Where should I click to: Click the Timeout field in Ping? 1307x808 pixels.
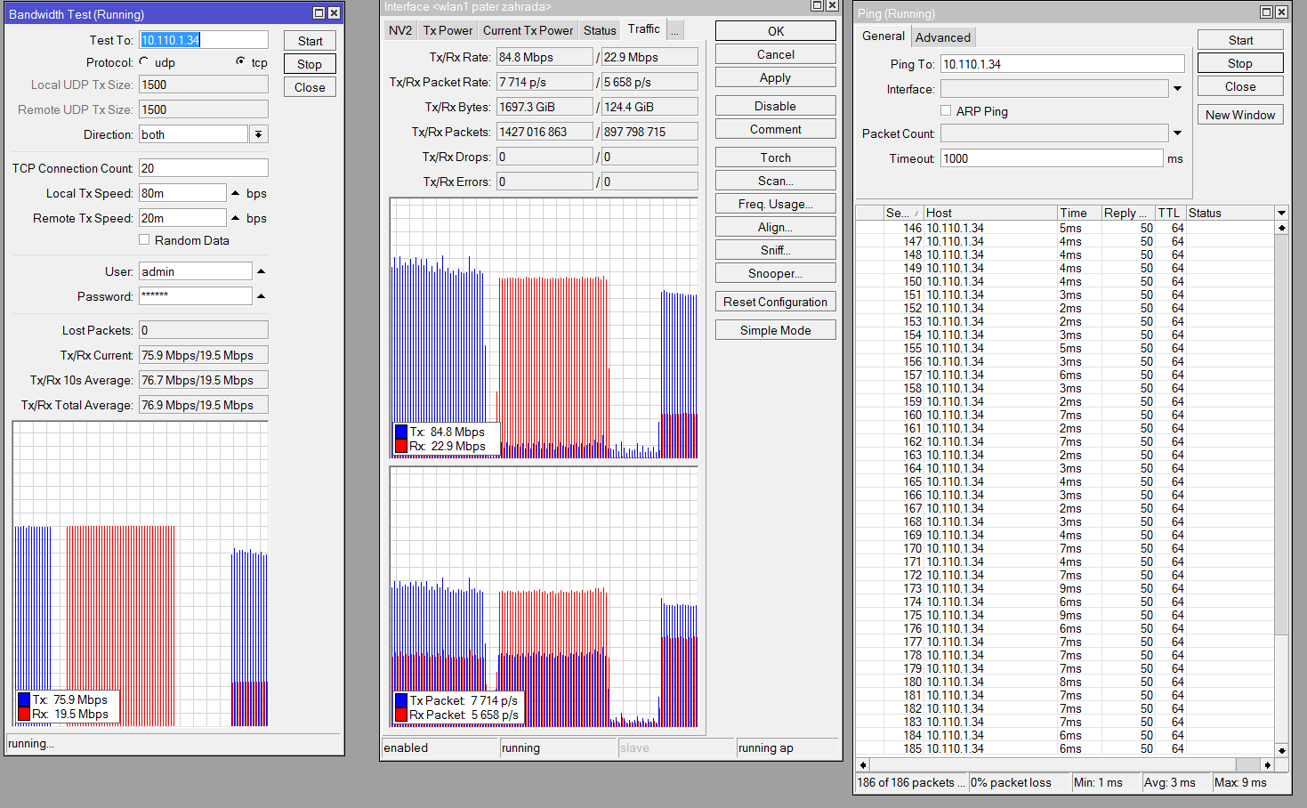click(1052, 158)
